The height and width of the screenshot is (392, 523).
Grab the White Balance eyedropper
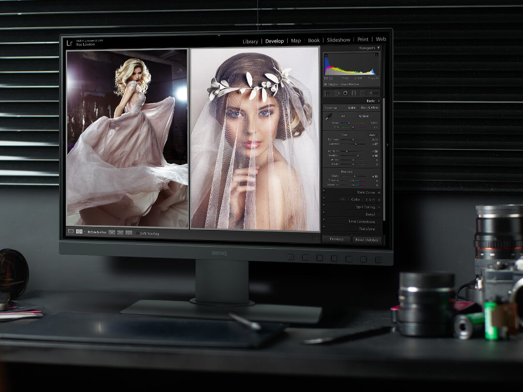click(328, 117)
